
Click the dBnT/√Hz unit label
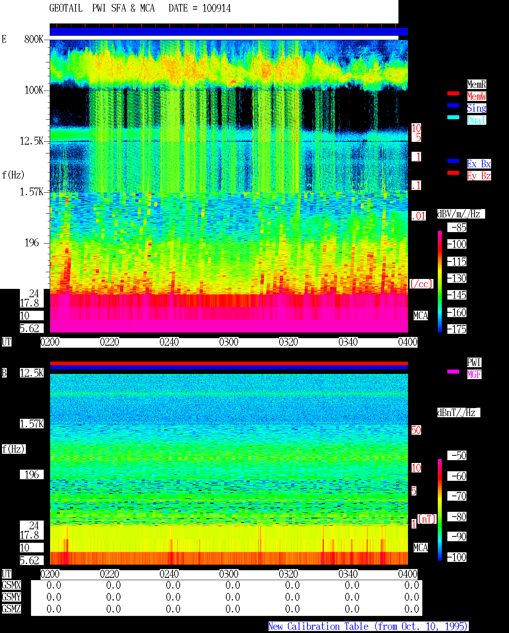pyautogui.click(x=458, y=412)
